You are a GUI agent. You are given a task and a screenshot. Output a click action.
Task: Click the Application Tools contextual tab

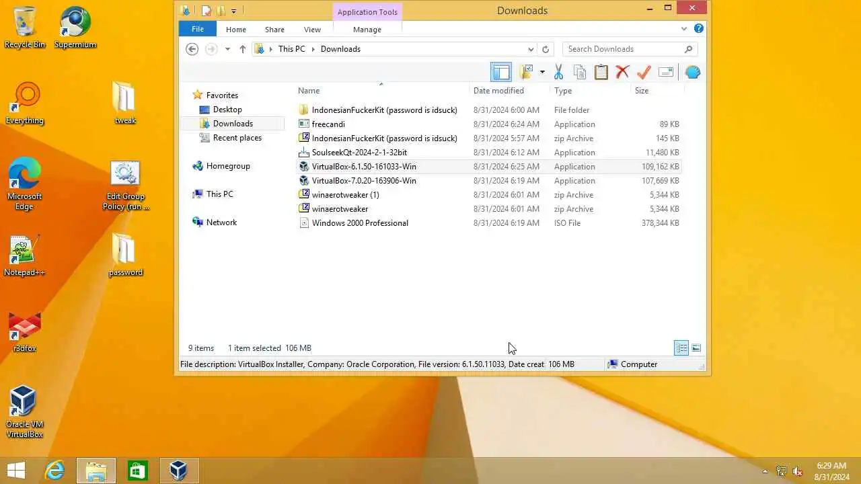point(367,12)
